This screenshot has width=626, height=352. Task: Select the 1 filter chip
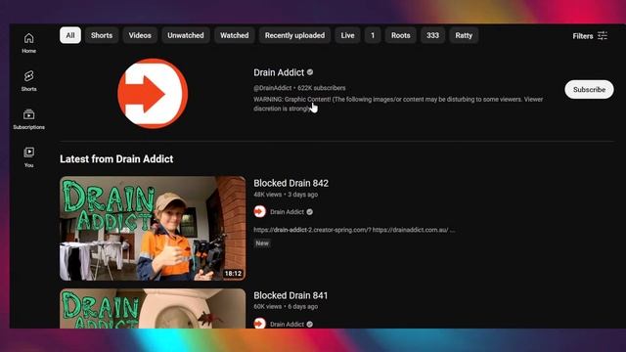click(x=373, y=35)
